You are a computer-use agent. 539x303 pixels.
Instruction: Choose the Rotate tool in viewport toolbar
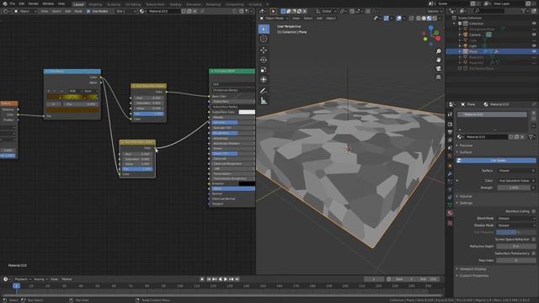264,60
